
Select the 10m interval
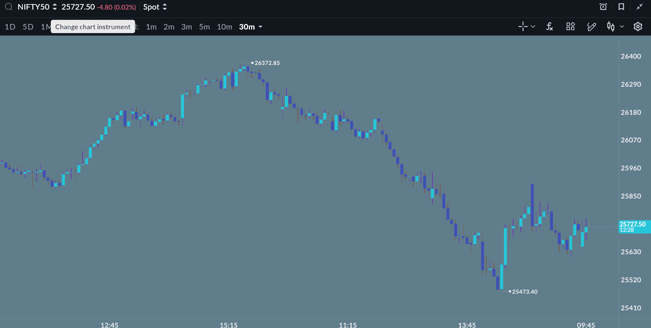coord(224,27)
